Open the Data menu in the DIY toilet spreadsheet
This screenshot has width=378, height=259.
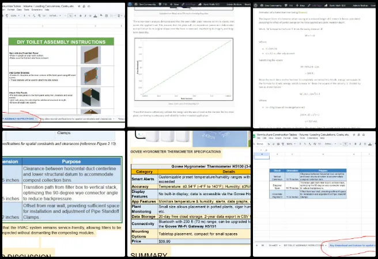click(x=19, y=10)
